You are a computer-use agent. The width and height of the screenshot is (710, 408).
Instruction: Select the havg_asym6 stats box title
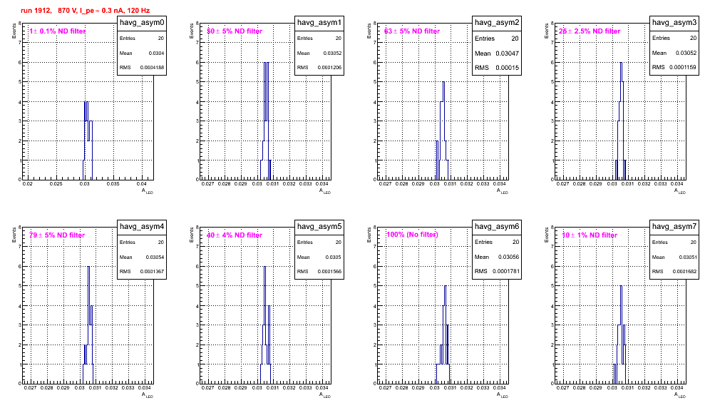(497, 227)
